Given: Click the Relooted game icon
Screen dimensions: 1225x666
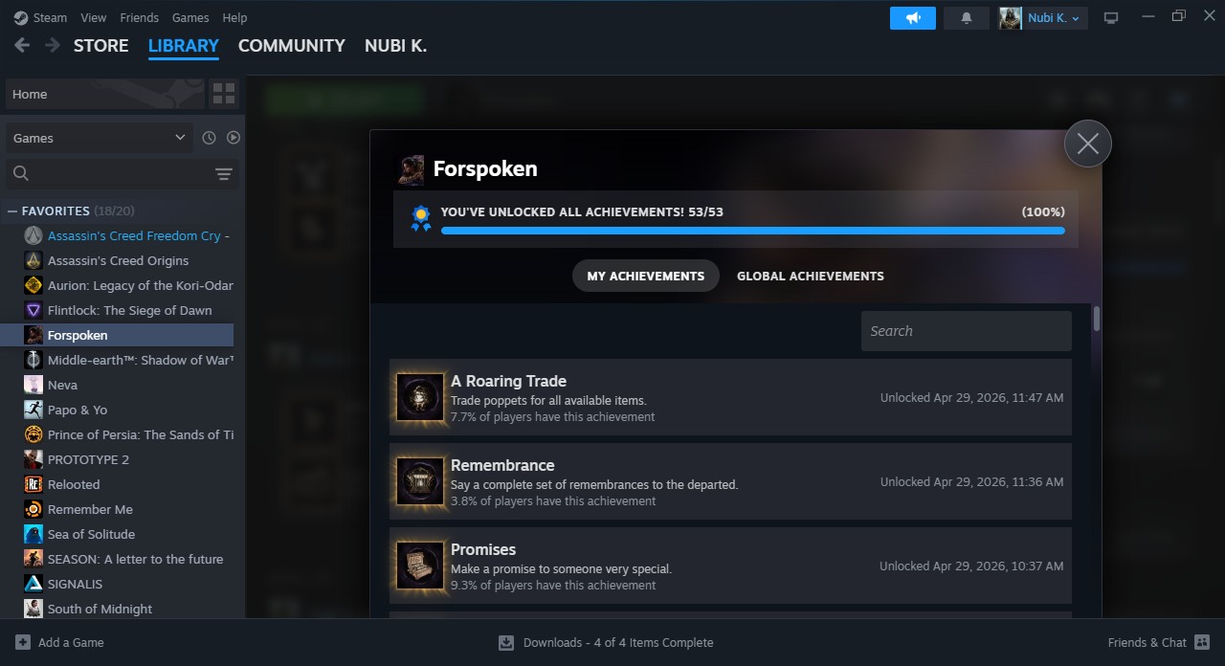Looking at the screenshot, I should pos(33,484).
